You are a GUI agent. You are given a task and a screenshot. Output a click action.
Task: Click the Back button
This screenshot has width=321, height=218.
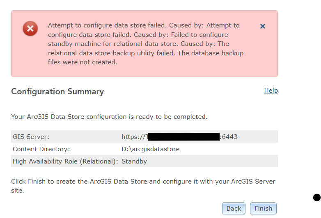[234, 208]
